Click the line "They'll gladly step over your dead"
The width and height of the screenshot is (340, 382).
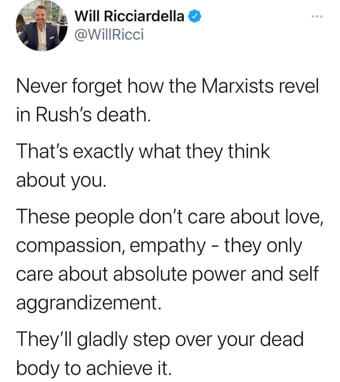pos(160,340)
